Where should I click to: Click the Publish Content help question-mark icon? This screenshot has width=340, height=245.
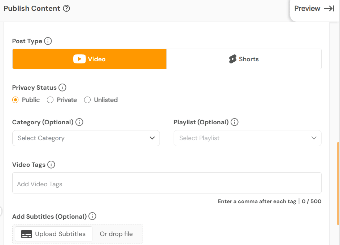(66, 8)
